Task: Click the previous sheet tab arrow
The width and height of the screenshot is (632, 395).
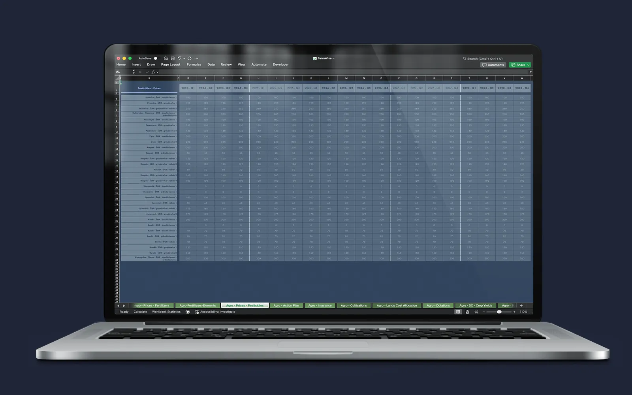Action: (118, 306)
